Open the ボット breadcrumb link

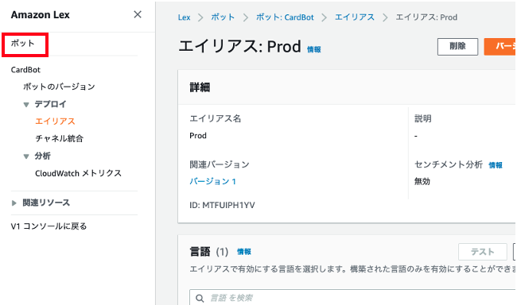223,17
